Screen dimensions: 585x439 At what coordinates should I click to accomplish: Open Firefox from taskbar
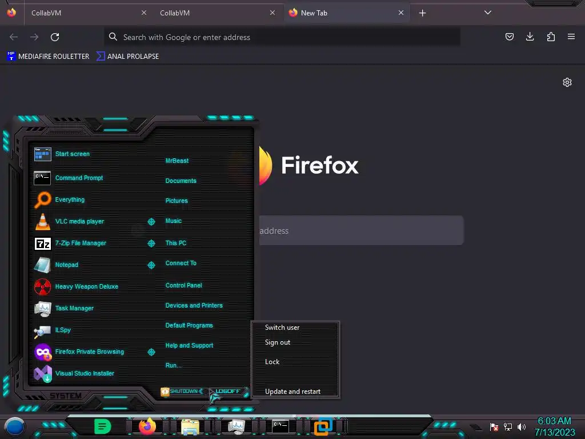pyautogui.click(x=147, y=426)
